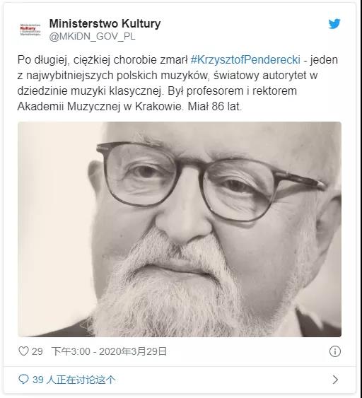The image size is (362, 398).
Task: View the Penderecki portrait photo
Action: click(180, 229)
